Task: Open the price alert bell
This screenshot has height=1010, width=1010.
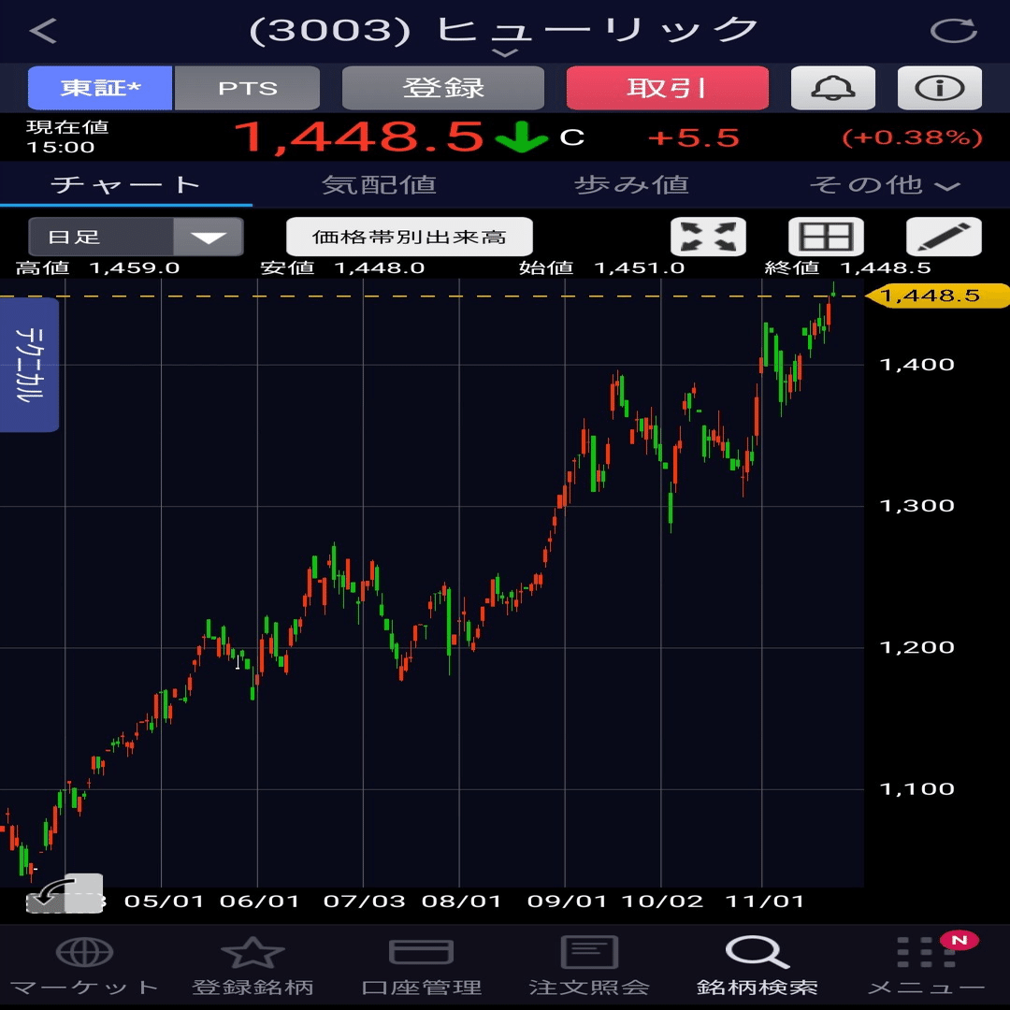Action: click(x=833, y=88)
